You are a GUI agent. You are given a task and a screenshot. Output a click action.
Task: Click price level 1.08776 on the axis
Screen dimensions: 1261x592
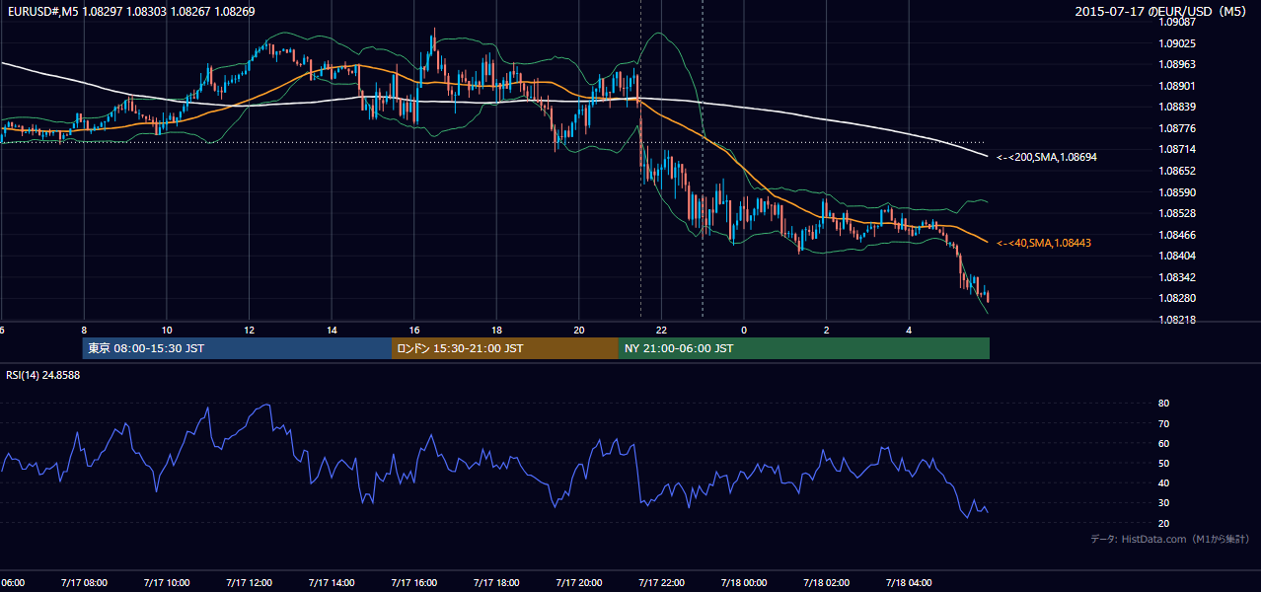(1178, 128)
